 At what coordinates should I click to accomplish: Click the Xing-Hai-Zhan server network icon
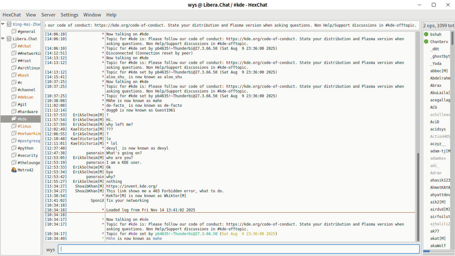(x=9, y=24)
